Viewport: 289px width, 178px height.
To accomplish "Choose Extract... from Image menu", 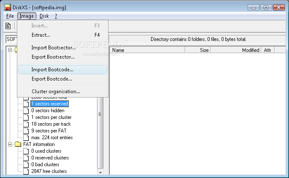I will click(63, 35).
